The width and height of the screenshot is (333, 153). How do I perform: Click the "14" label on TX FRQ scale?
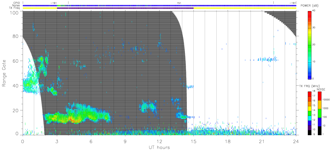[x=314, y=110]
